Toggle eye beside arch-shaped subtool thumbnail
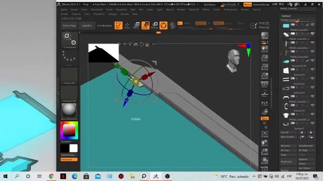 312,96
